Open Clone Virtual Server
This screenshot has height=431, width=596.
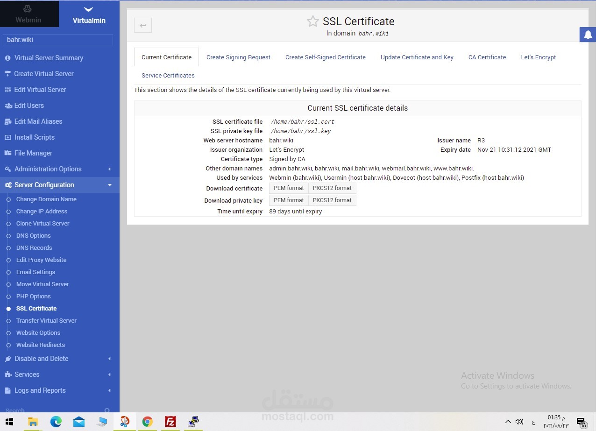click(x=43, y=224)
